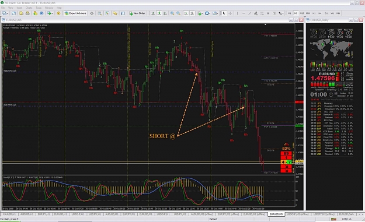Select the Trendline drawing tool
This screenshot has height=222, width=365.
tap(249, 13)
